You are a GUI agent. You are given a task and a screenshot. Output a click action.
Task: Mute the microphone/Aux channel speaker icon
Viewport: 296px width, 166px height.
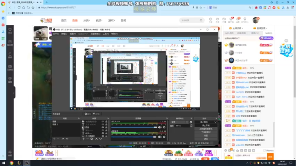(x=160, y=127)
